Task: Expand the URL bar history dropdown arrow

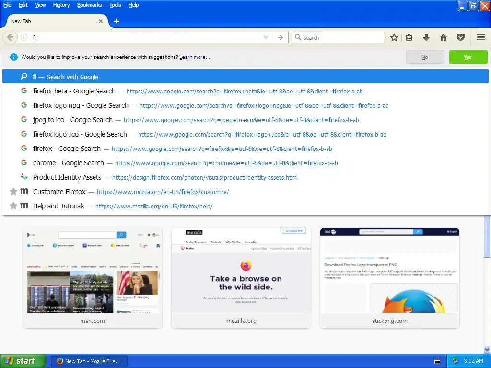Action: pyautogui.click(x=266, y=37)
